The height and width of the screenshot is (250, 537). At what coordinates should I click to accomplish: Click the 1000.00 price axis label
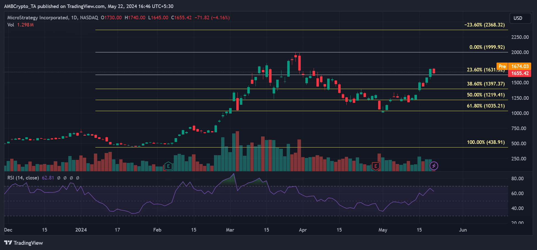click(x=520, y=113)
